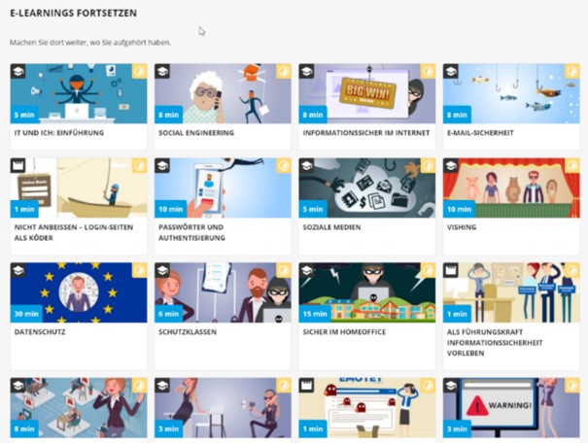The width and height of the screenshot is (588, 443).
Task: Click graduation cap icon on Passwörter und Authentisierung card
Action: click(x=162, y=165)
